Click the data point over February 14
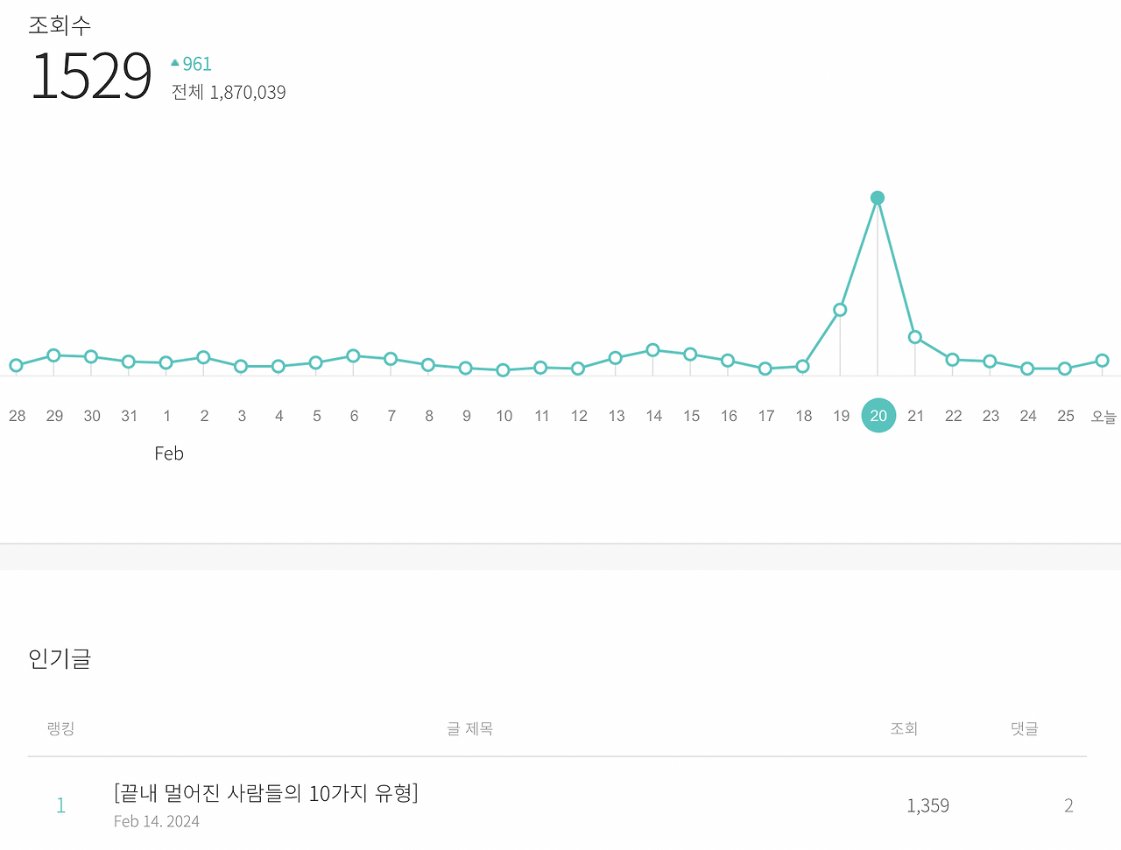This screenshot has width=1121, height=850. click(653, 349)
